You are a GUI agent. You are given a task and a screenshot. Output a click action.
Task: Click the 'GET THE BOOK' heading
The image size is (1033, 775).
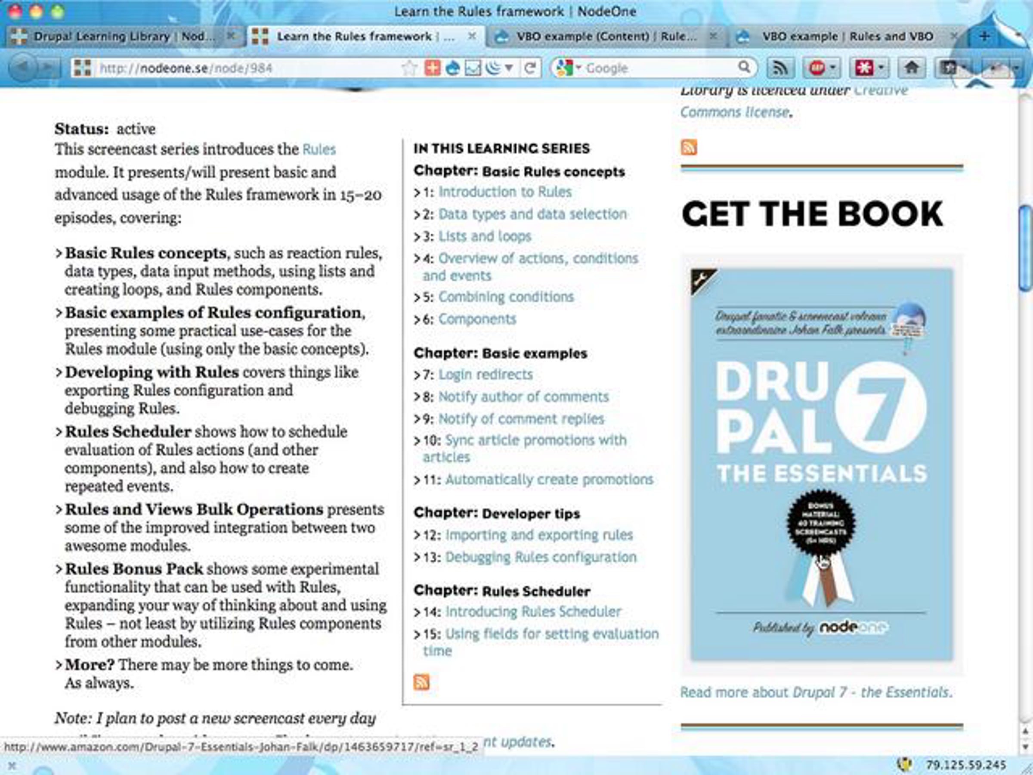pyautogui.click(x=812, y=214)
